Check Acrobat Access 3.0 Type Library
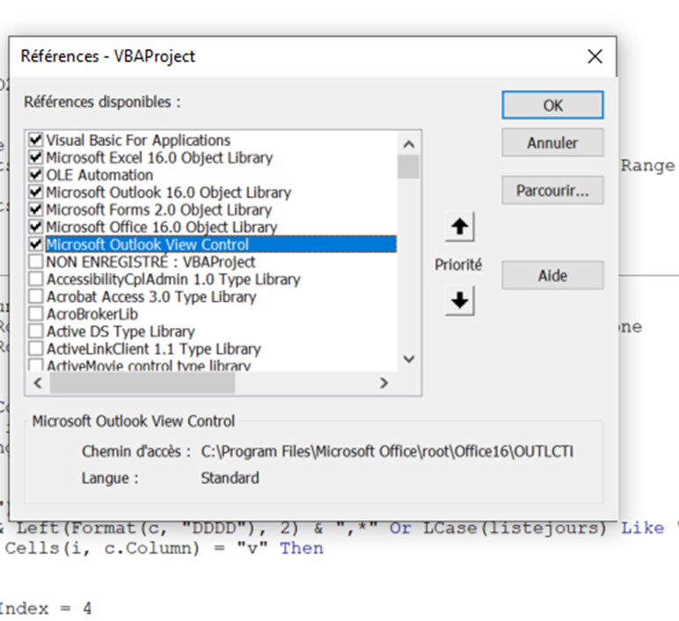 (x=35, y=296)
